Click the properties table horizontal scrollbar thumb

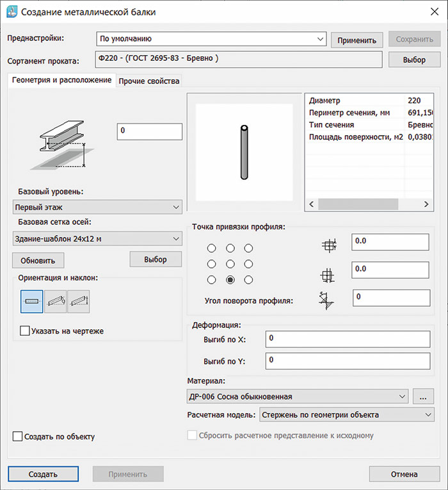(x=358, y=204)
